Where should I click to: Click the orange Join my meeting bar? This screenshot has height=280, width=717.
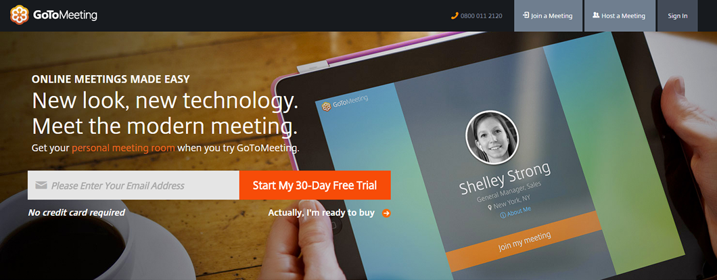click(524, 241)
